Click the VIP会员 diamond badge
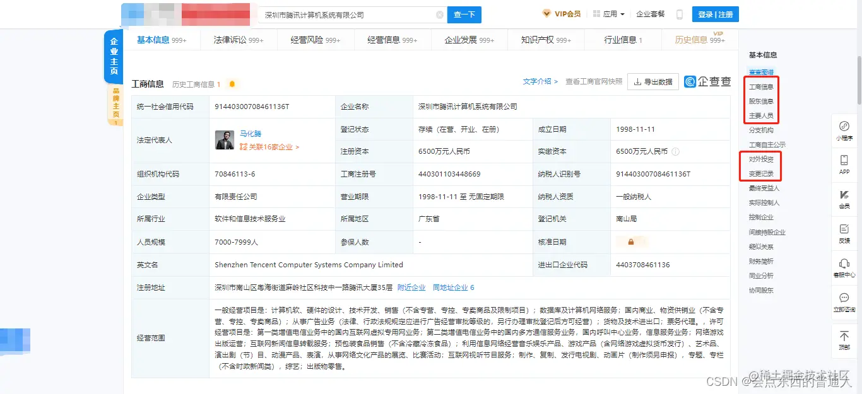 click(562, 14)
